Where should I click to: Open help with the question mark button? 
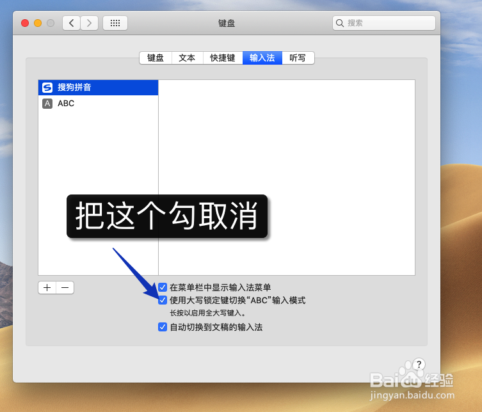click(419, 365)
